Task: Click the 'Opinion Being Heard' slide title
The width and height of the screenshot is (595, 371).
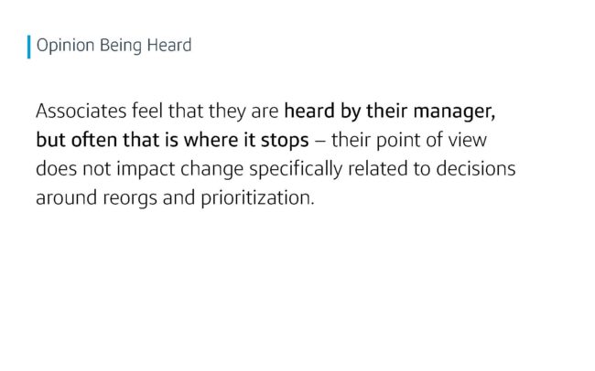Action: 114,46
